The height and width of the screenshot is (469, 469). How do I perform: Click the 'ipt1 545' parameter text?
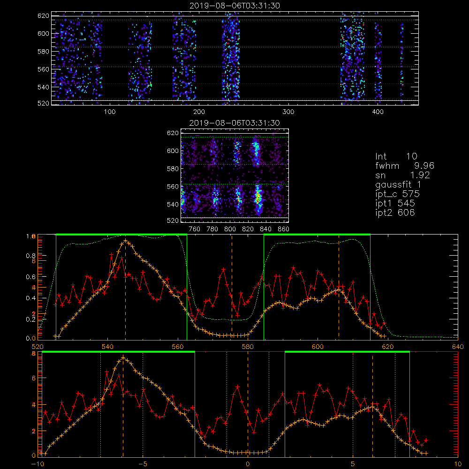click(x=395, y=204)
